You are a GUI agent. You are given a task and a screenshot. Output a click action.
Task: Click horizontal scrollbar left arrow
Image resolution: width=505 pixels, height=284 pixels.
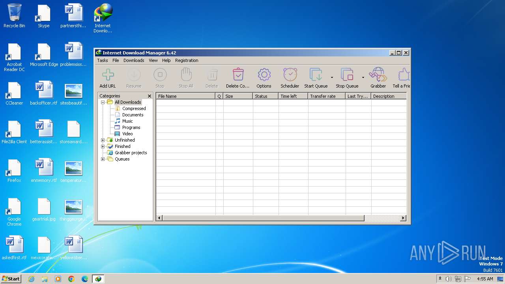point(159,218)
